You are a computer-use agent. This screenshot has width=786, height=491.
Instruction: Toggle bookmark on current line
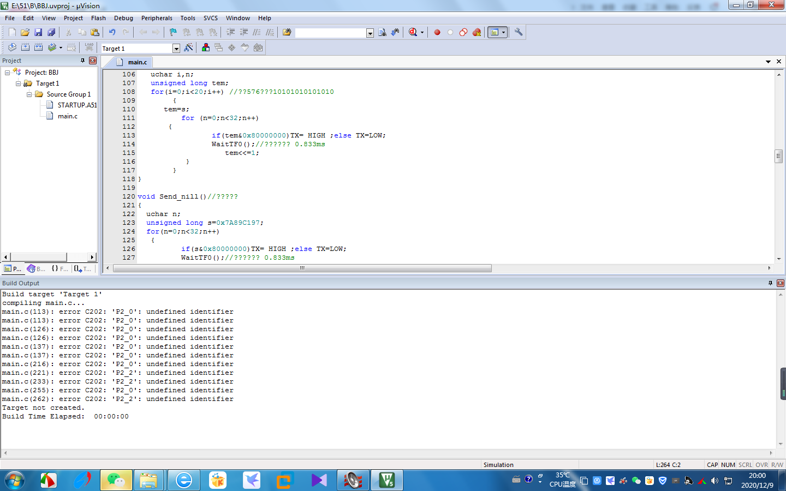pyautogui.click(x=173, y=32)
